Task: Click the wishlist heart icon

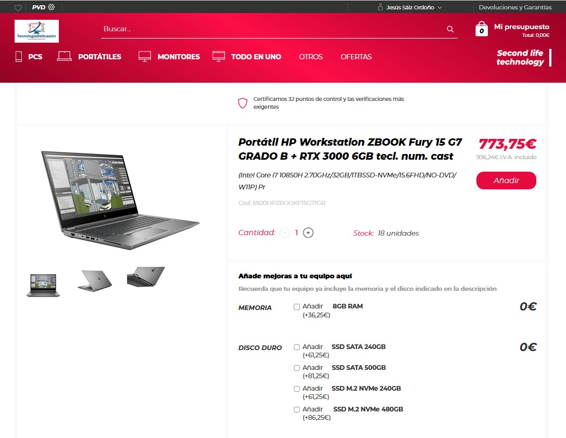Action: pyautogui.click(x=18, y=8)
